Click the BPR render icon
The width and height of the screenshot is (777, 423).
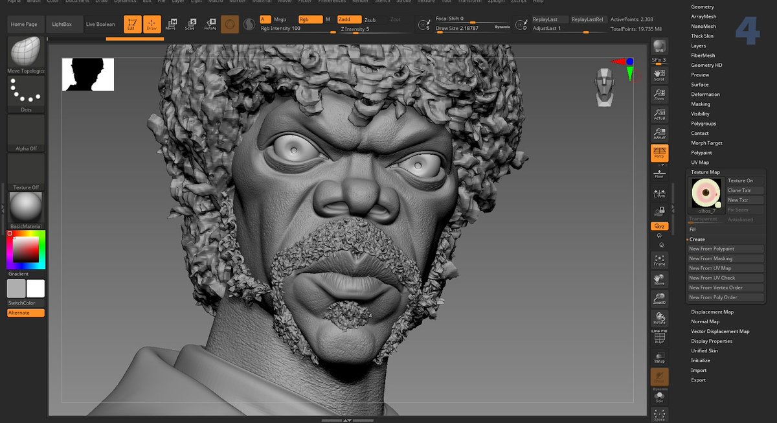659,45
